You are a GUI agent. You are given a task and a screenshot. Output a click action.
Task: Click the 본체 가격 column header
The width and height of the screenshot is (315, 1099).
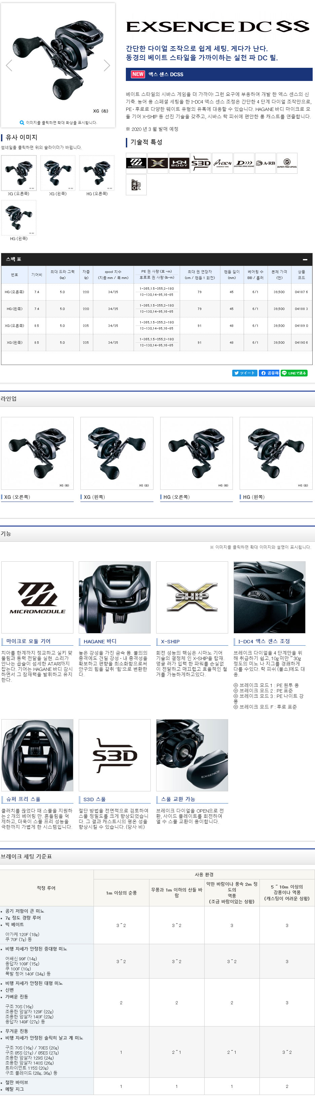click(x=279, y=275)
